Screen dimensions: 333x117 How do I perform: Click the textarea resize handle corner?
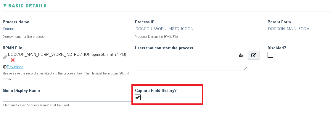(x=245, y=69)
